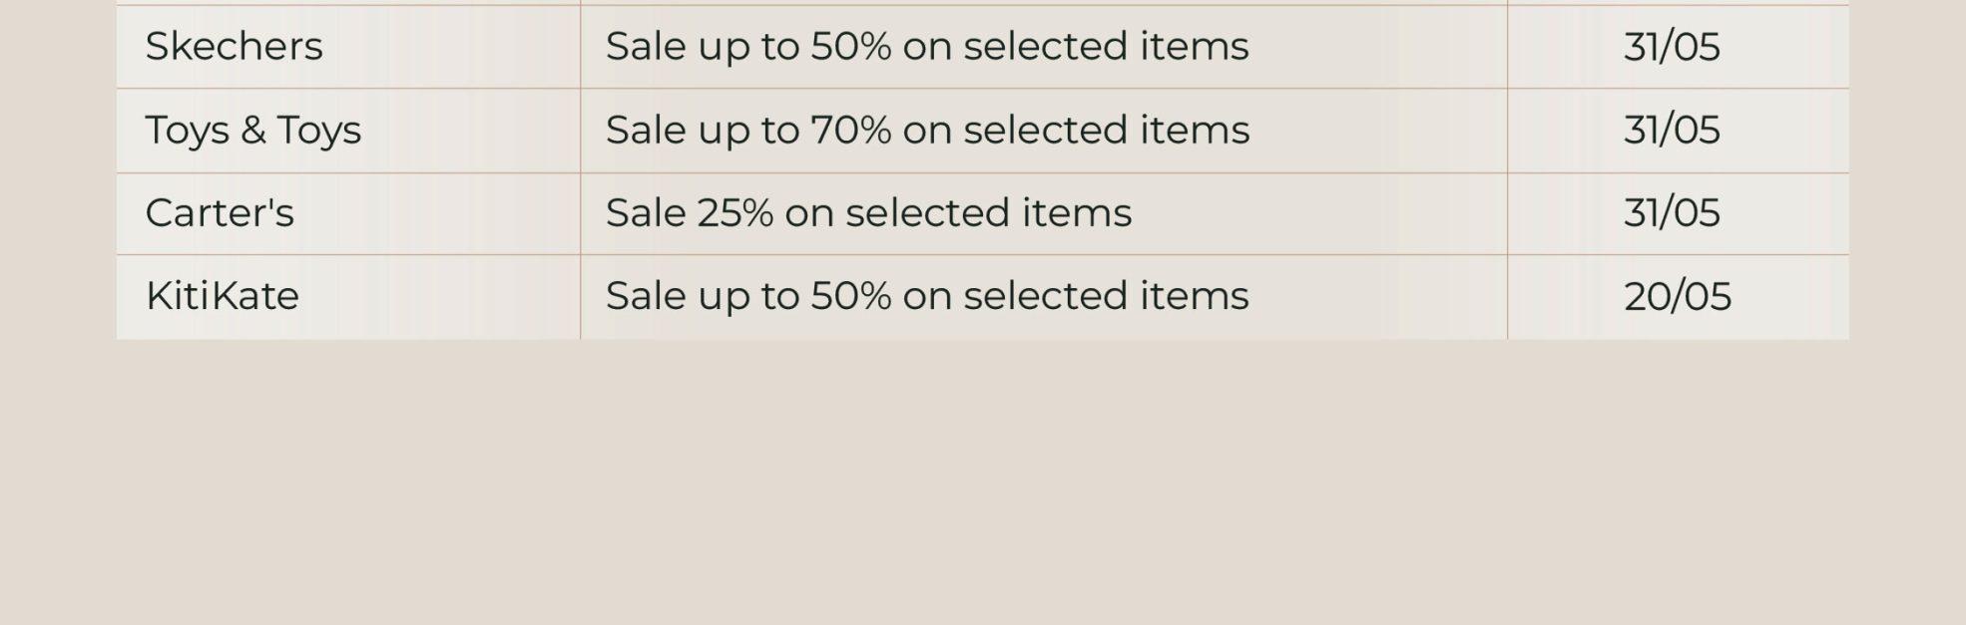The width and height of the screenshot is (1966, 625).
Task: Select the Skechers brand cell
Action: 348,47
